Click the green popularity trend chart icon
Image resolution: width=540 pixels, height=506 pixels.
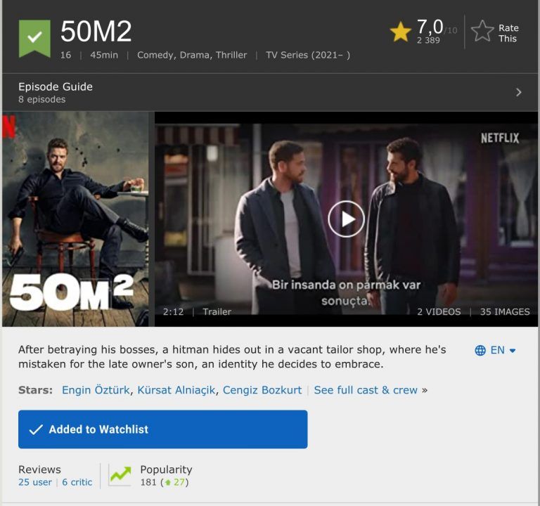[120, 475]
